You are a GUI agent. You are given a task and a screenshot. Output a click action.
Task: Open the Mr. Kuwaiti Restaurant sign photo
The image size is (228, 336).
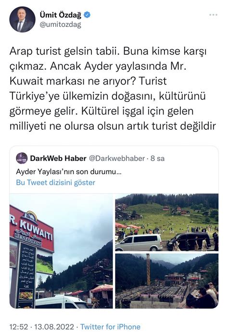(x=61, y=251)
